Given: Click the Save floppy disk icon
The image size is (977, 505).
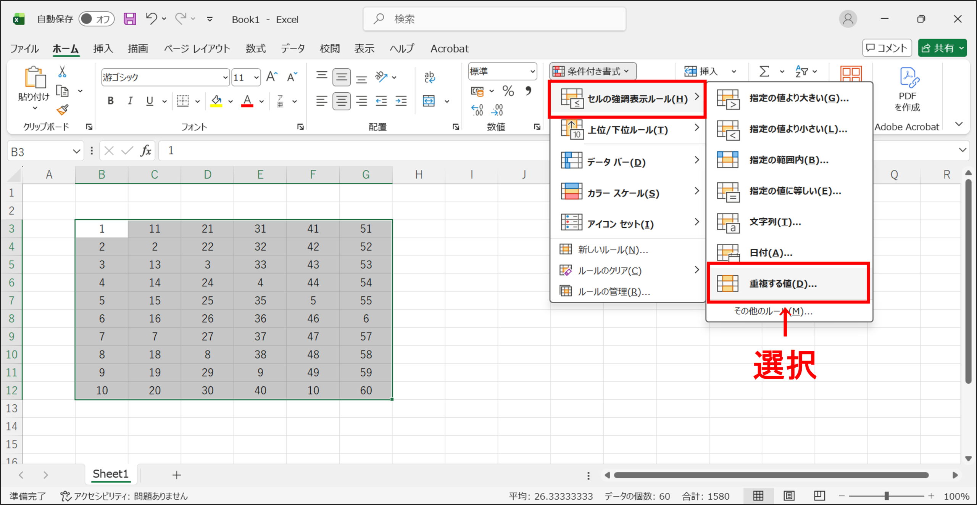Looking at the screenshot, I should coord(130,19).
